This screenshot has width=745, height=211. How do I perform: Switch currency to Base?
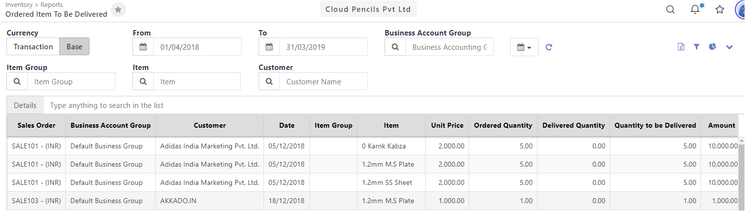coord(75,47)
